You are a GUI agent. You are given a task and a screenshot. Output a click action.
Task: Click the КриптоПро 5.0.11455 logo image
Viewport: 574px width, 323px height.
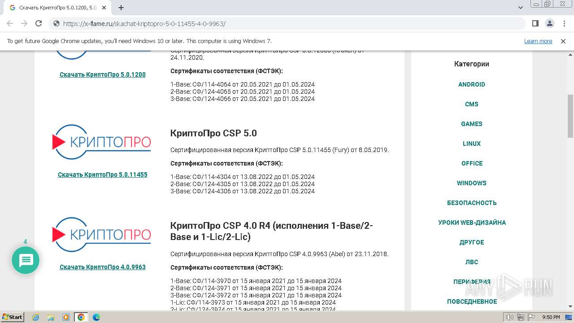point(102,142)
